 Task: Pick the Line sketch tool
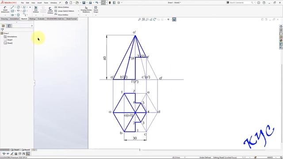(x=12, y=7)
